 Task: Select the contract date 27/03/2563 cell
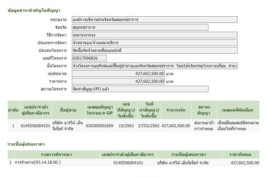point(149,126)
